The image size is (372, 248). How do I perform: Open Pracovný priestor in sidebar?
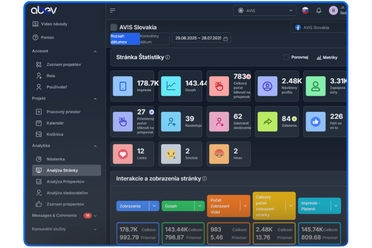63,112
